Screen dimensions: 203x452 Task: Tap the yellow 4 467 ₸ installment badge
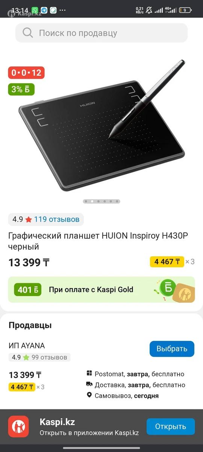click(167, 262)
